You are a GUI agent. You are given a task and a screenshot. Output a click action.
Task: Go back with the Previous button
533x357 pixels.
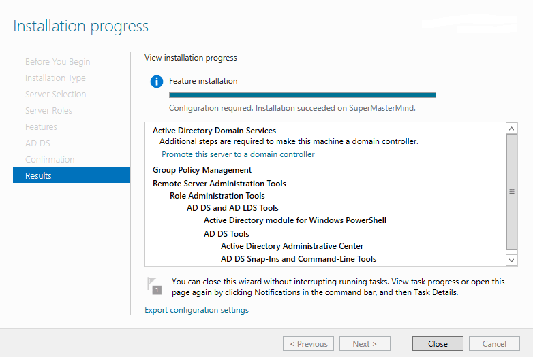308,343
